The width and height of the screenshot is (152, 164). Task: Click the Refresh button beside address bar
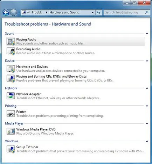point(99,13)
